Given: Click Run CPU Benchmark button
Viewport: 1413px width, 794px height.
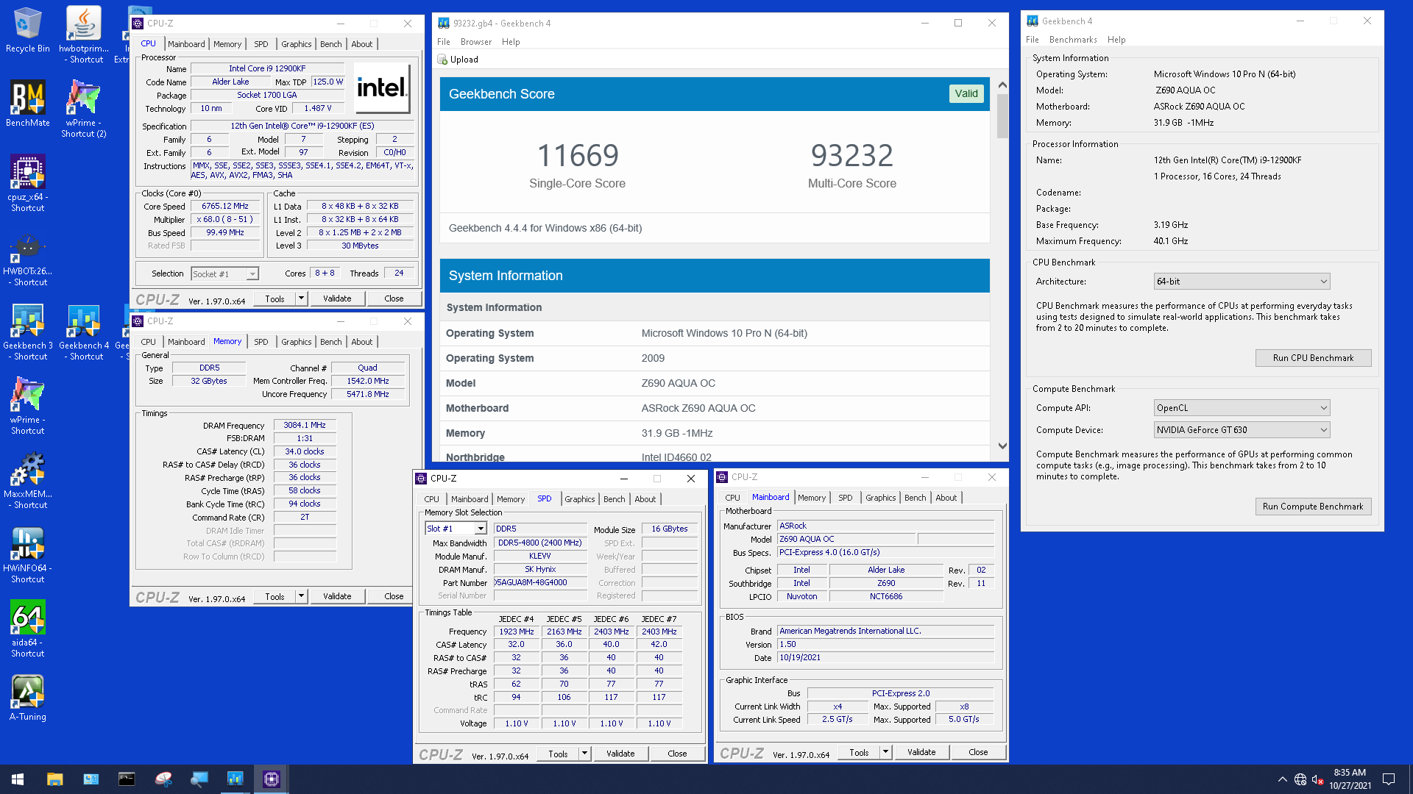Looking at the screenshot, I should click(1313, 358).
